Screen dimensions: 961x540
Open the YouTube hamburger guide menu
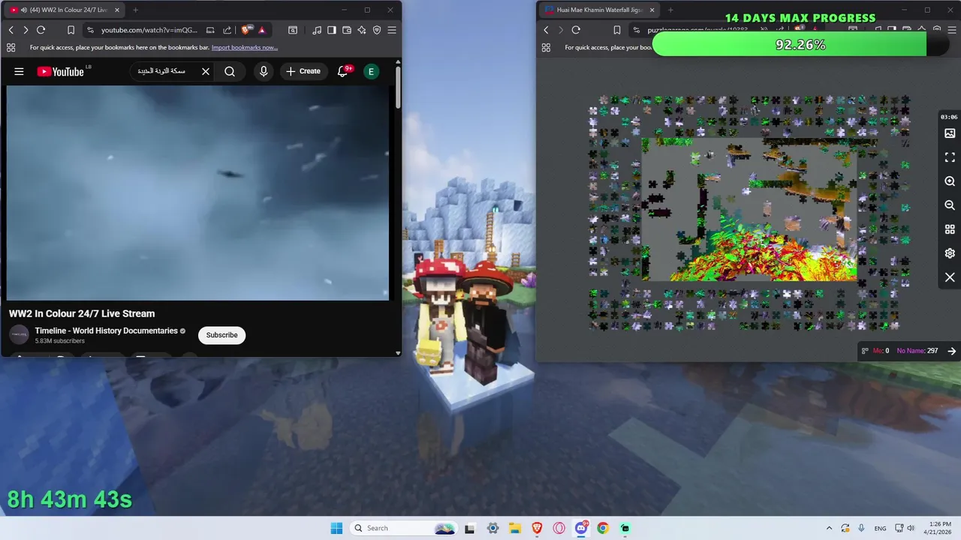(19, 71)
